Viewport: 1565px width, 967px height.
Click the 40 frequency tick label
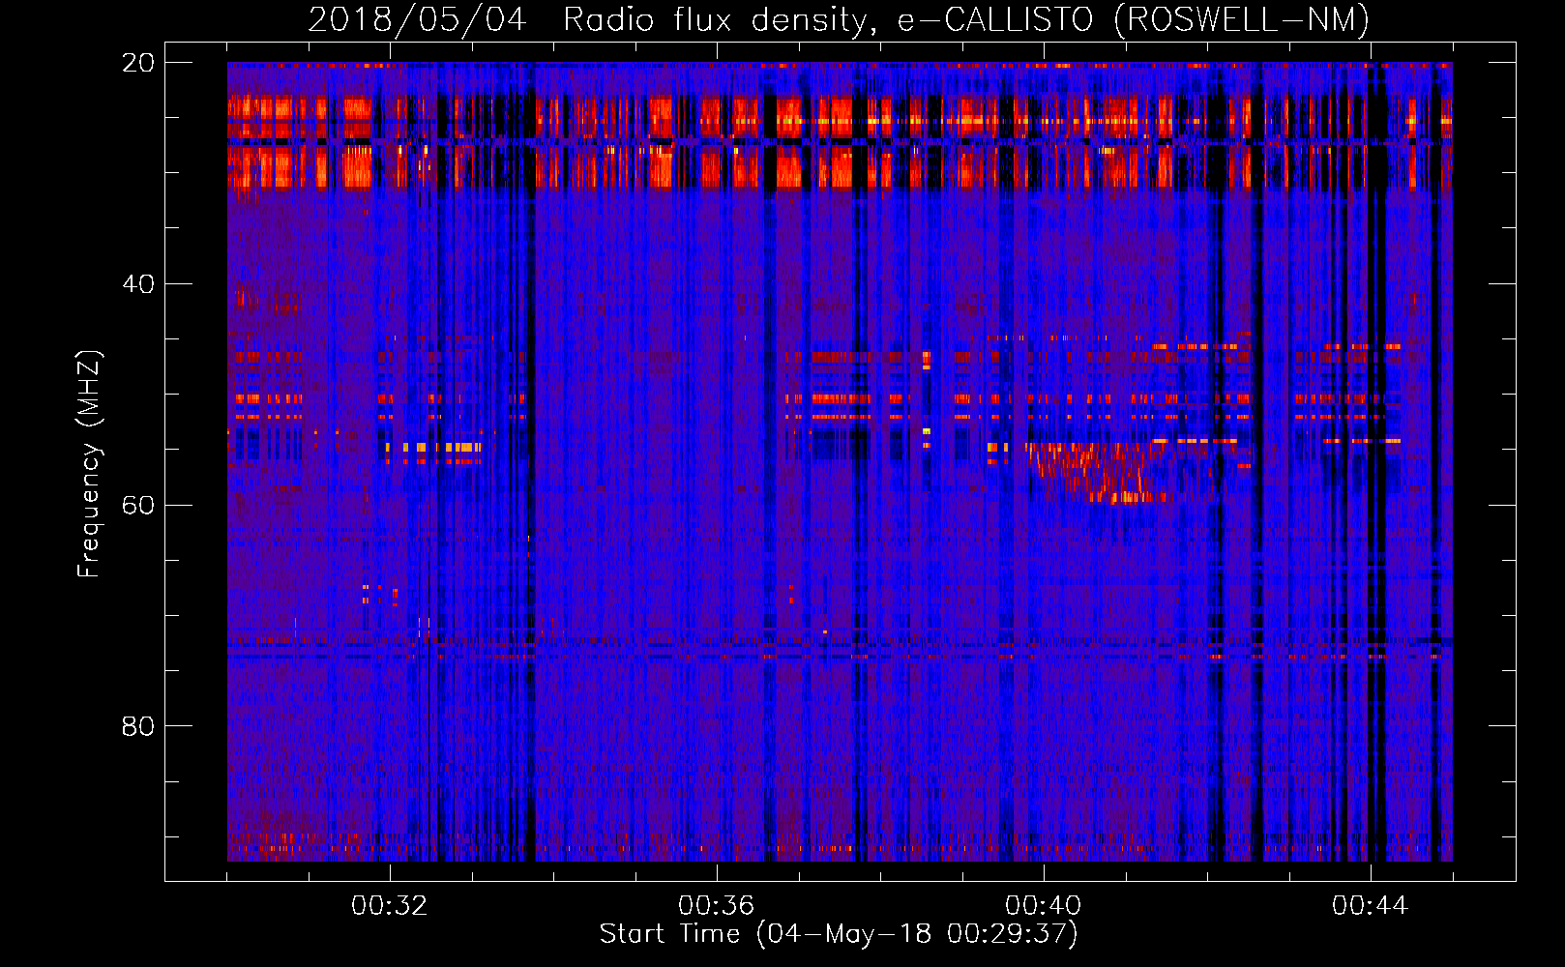tap(138, 284)
